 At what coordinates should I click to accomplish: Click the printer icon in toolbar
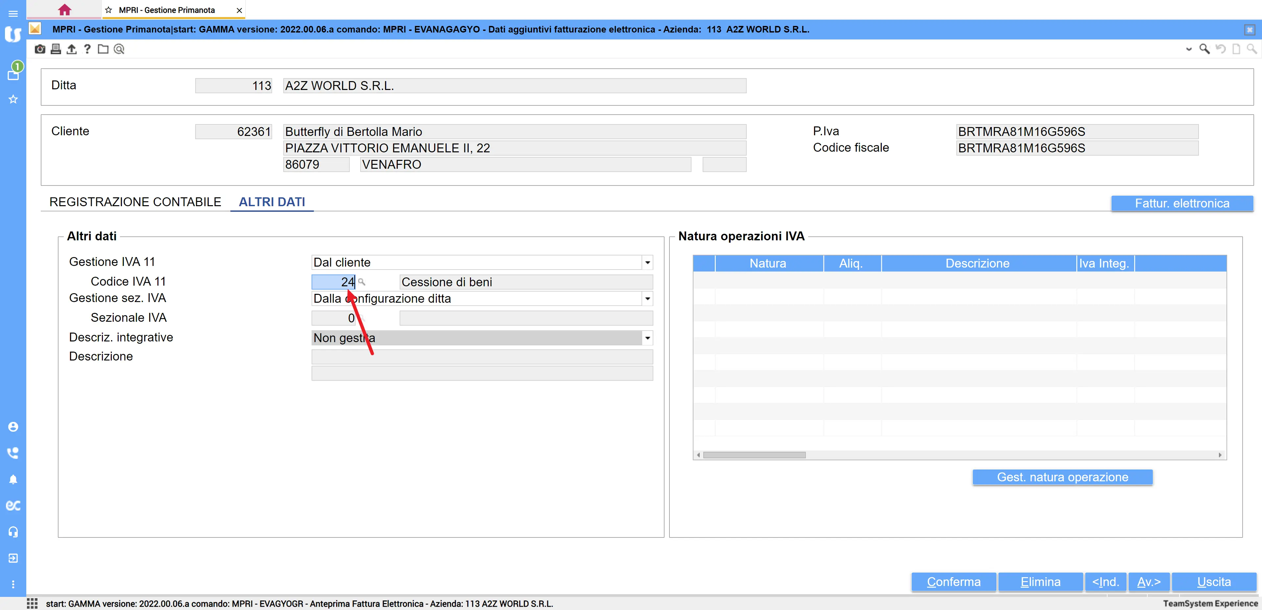pyautogui.click(x=56, y=49)
